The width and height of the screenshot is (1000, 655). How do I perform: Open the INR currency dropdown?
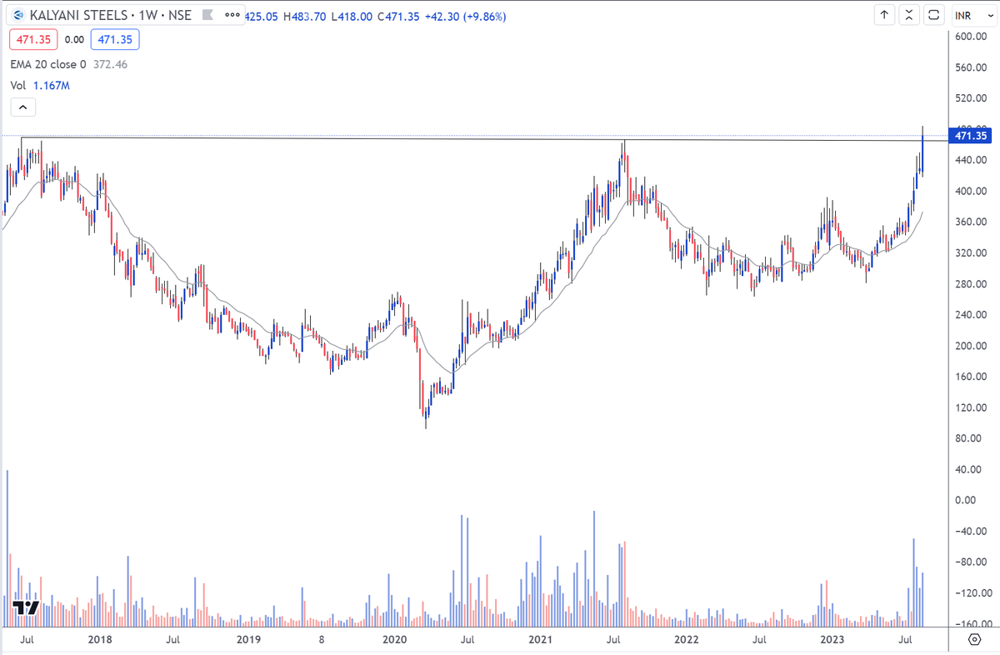(x=973, y=15)
